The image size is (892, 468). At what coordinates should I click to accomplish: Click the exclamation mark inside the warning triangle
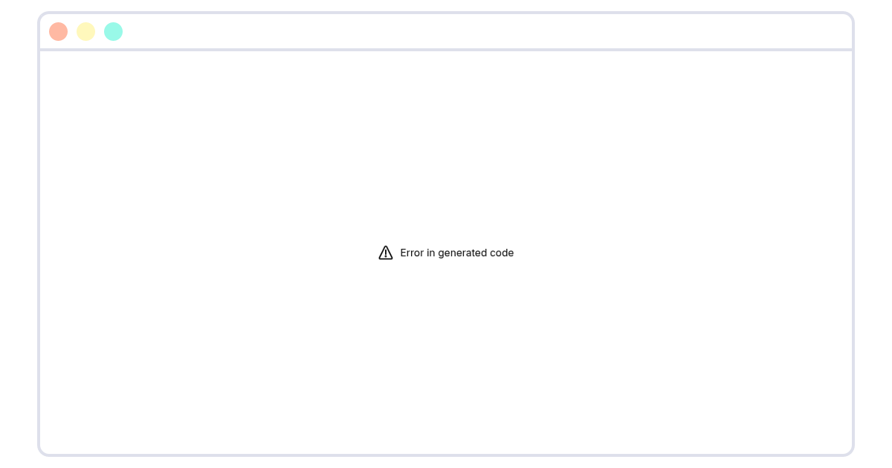[385, 254]
